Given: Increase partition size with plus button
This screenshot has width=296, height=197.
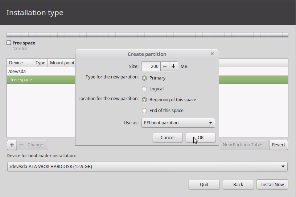Looking at the screenshot, I should click(173, 67).
